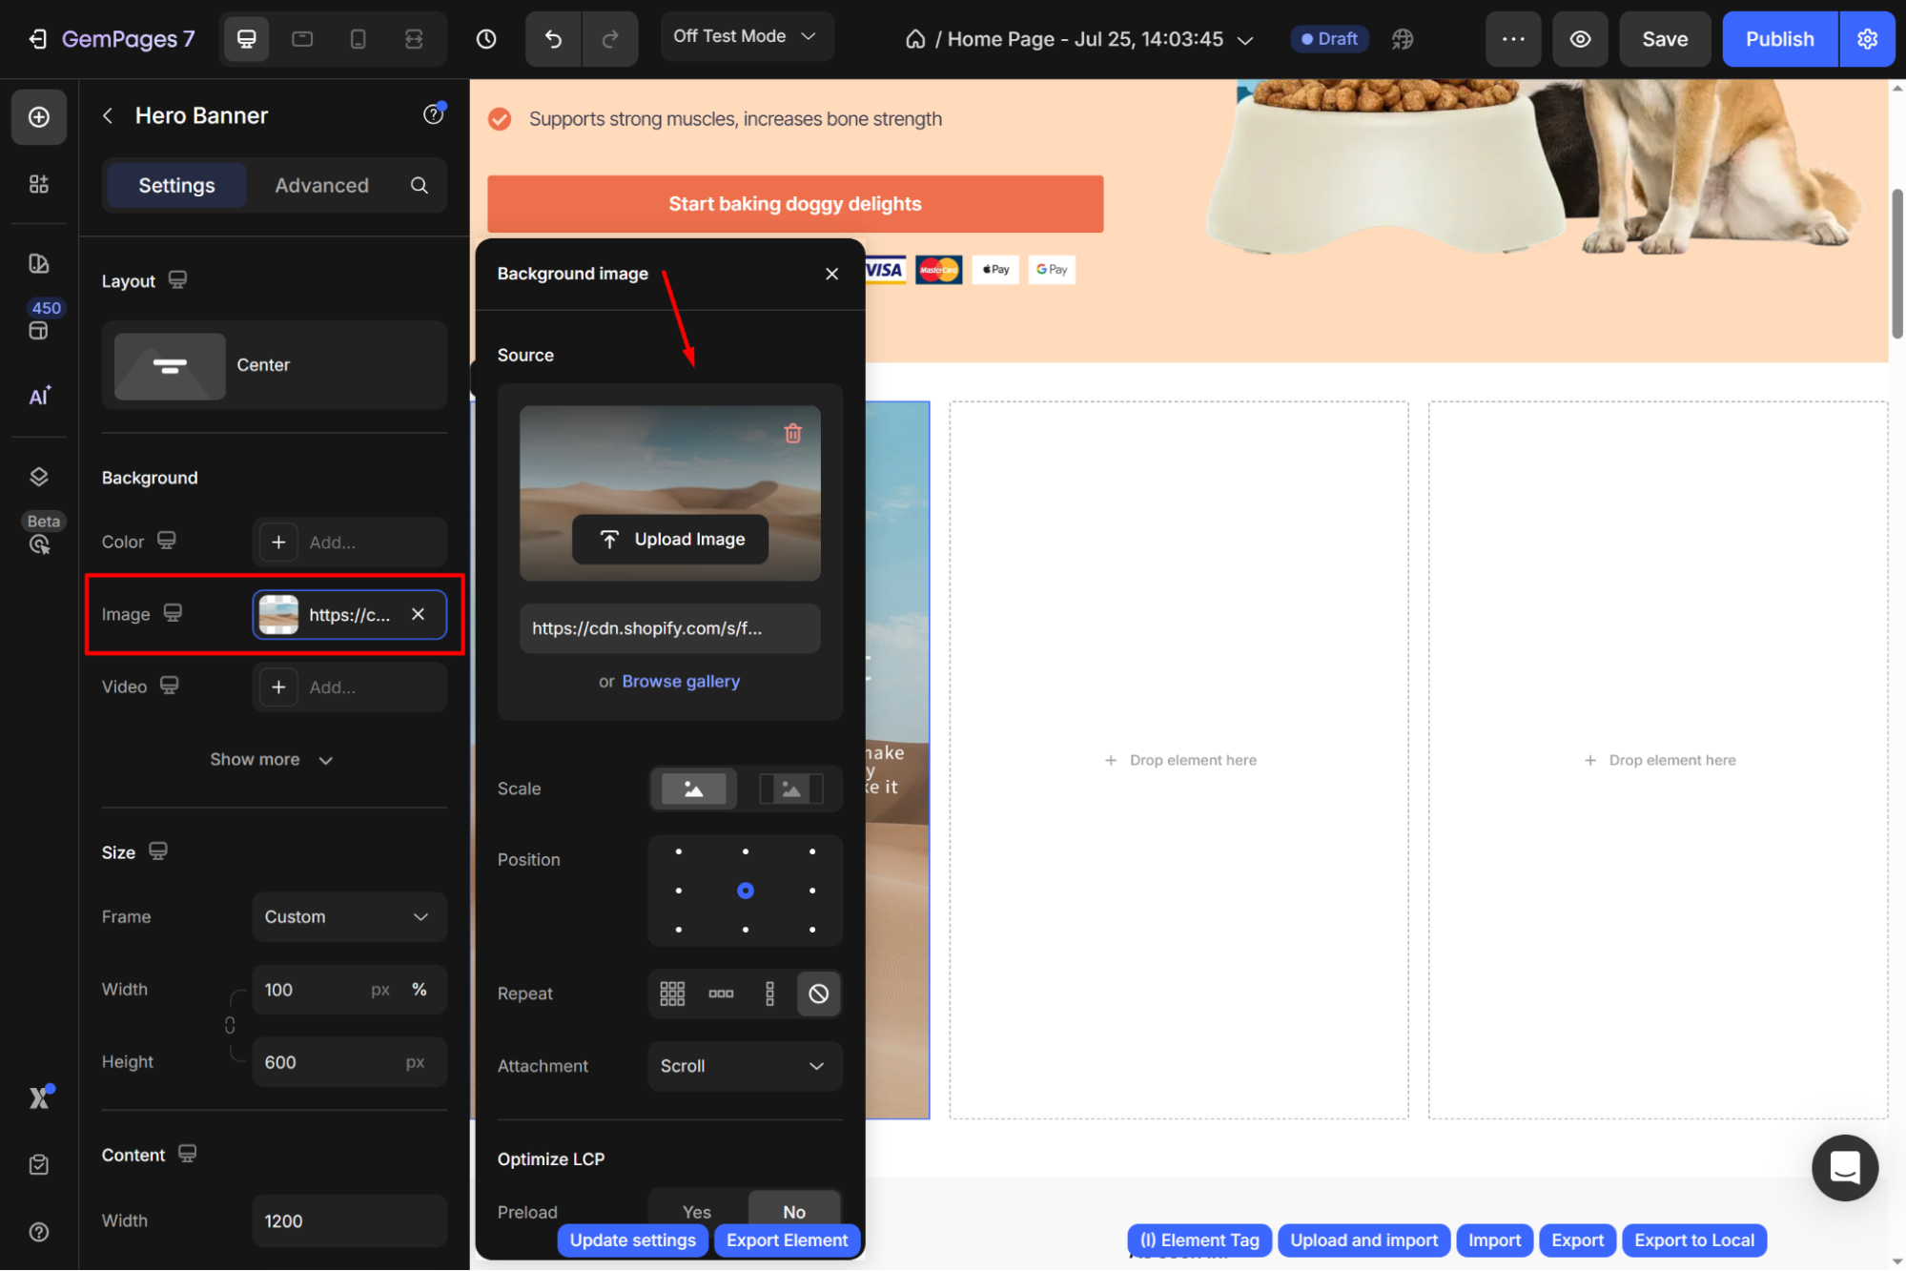Image resolution: width=1906 pixels, height=1271 pixels.
Task: Choose the first Scale fill option
Action: coord(694,789)
